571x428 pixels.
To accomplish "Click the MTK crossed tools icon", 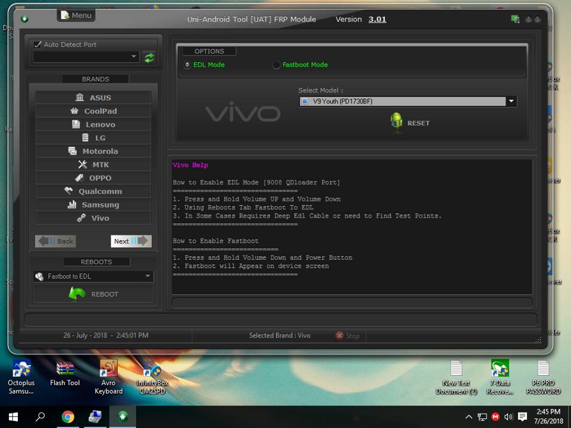I will [83, 165].
